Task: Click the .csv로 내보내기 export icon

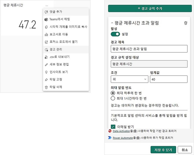Action: [x=46, y=57]
